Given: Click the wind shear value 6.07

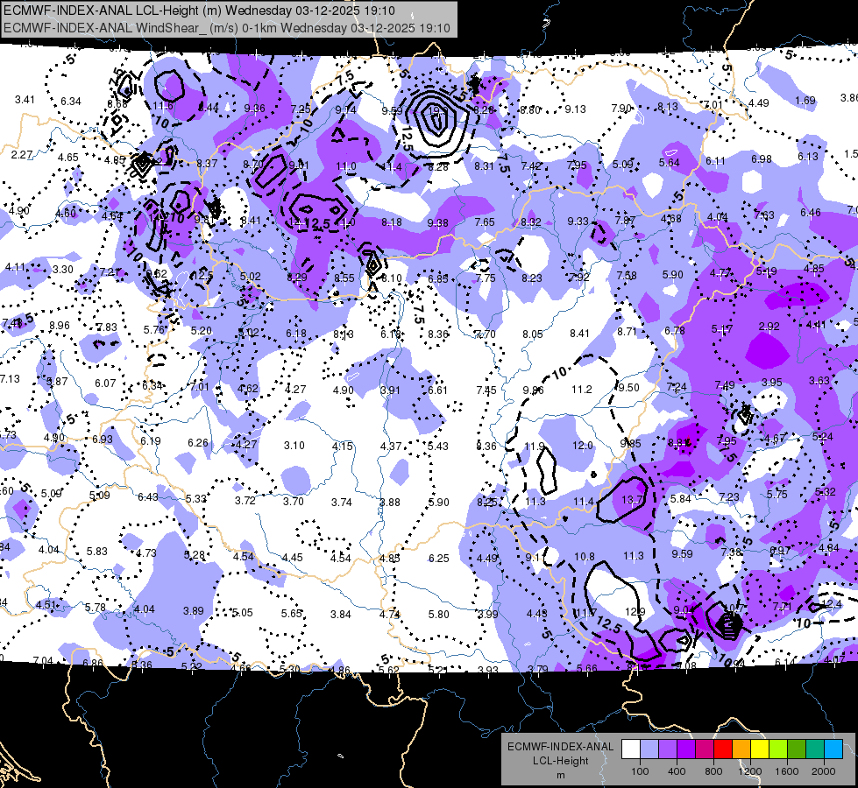Looking at the screenshot, I should pos(105,383).
